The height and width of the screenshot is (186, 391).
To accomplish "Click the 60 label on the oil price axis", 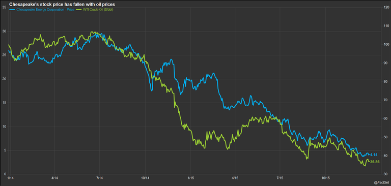I will point(386,118).
